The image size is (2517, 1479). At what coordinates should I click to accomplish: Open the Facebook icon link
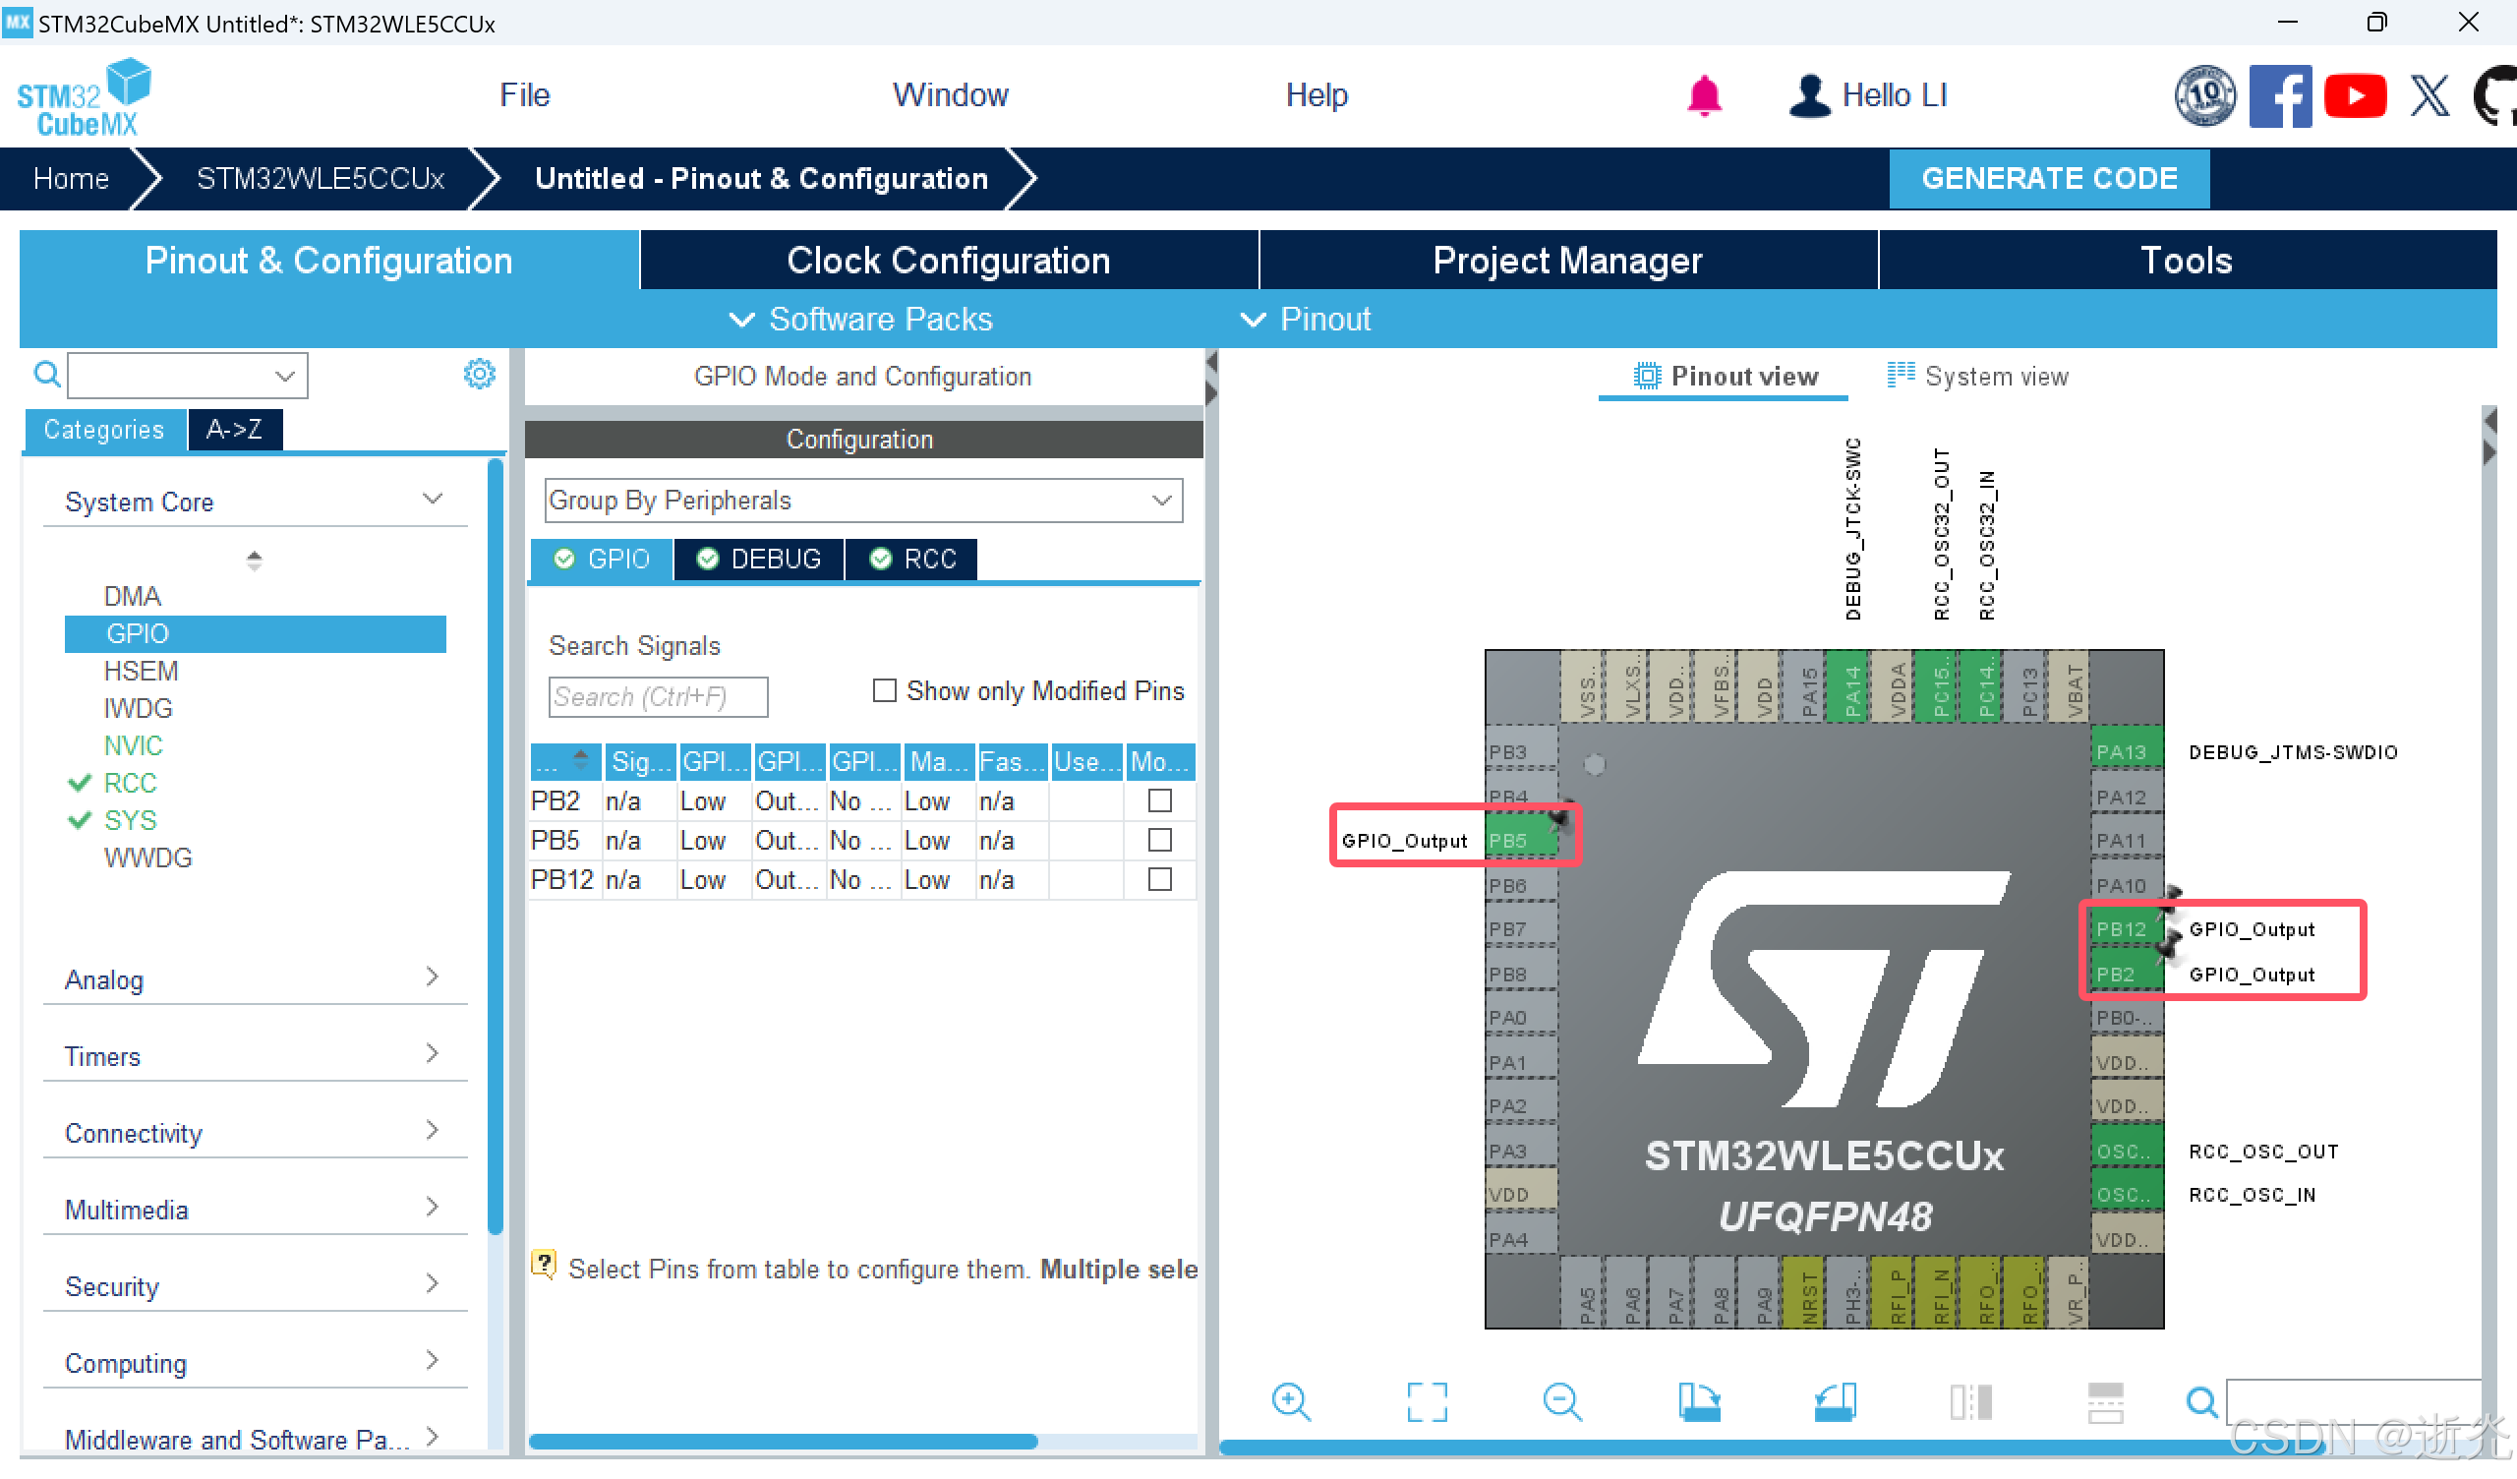coord(2280,96)
